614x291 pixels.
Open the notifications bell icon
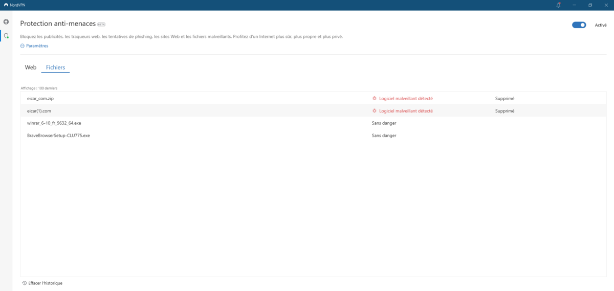coord(558,5)
